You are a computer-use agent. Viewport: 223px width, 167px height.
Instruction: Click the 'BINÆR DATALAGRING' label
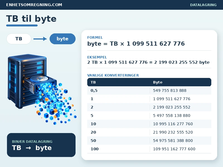tap(32, 141)
